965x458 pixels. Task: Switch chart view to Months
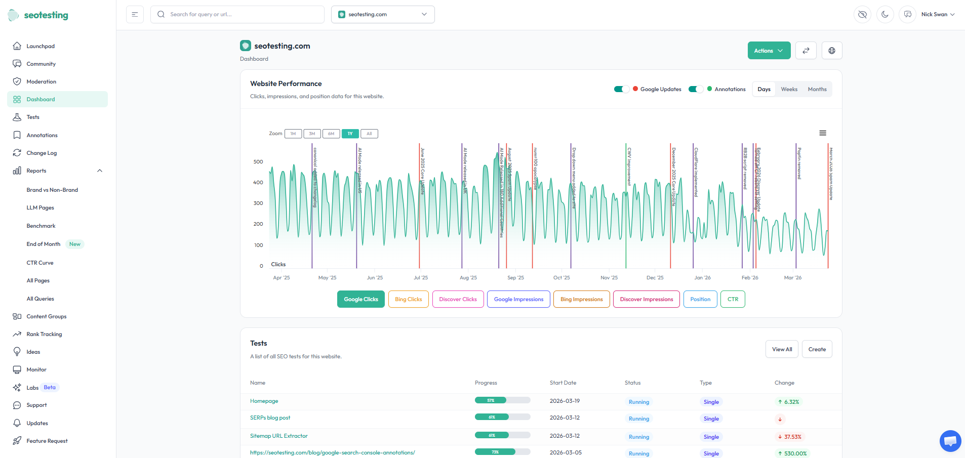[x=817, y=89]
